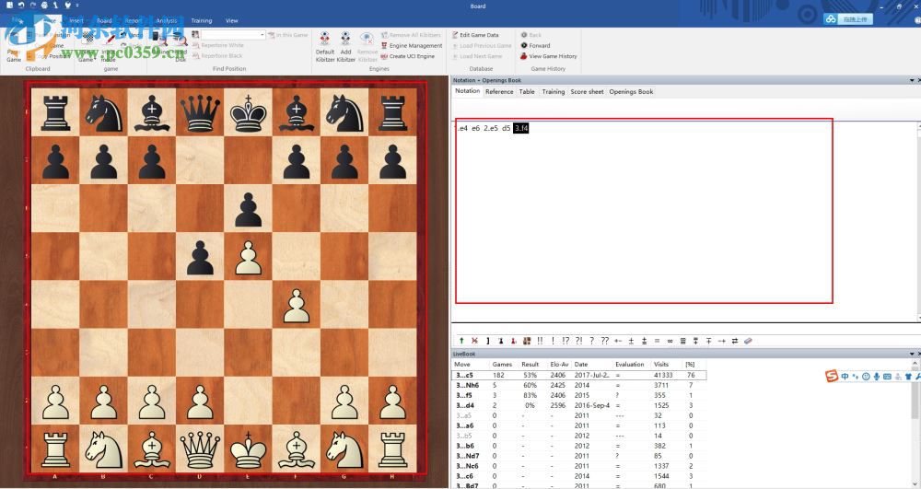This screenshot has height=489, width=921.
Task: Open the Board ribbon tab
Action: point(104,20)
